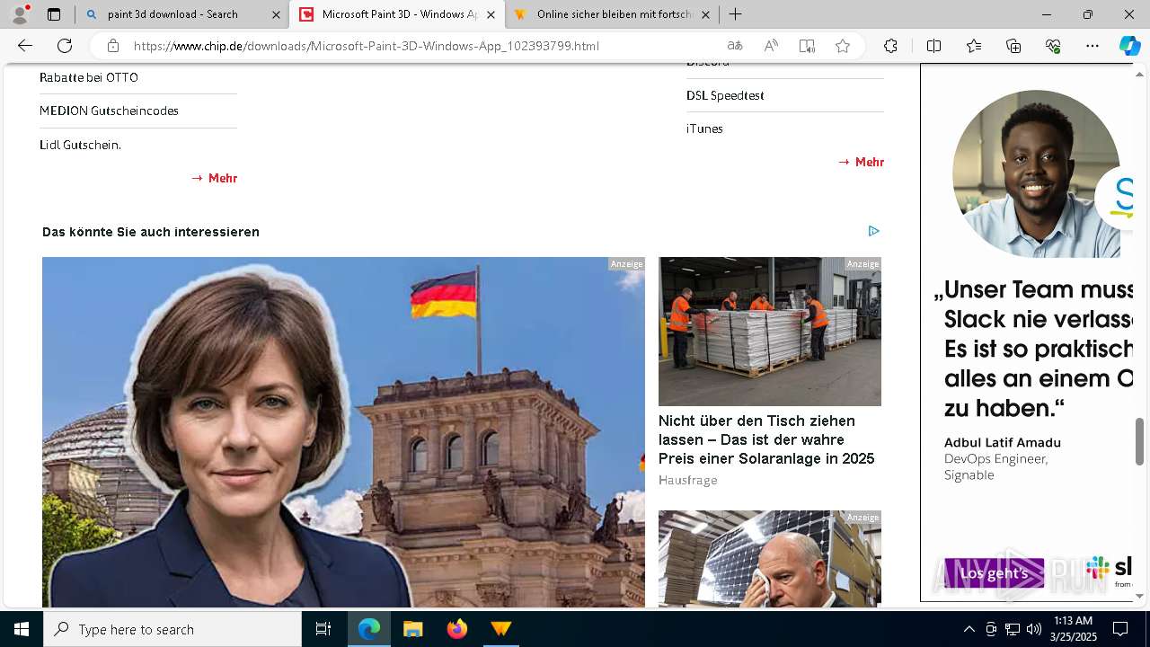This screenshot has height=647, width=1150.
Task: Refresh the current page
Action: pyautogui.click(x=65, y=46)
